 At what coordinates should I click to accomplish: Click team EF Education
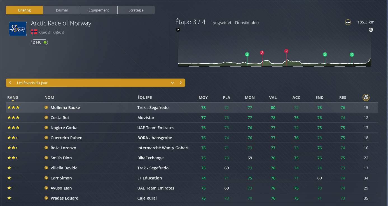(150, 178)
